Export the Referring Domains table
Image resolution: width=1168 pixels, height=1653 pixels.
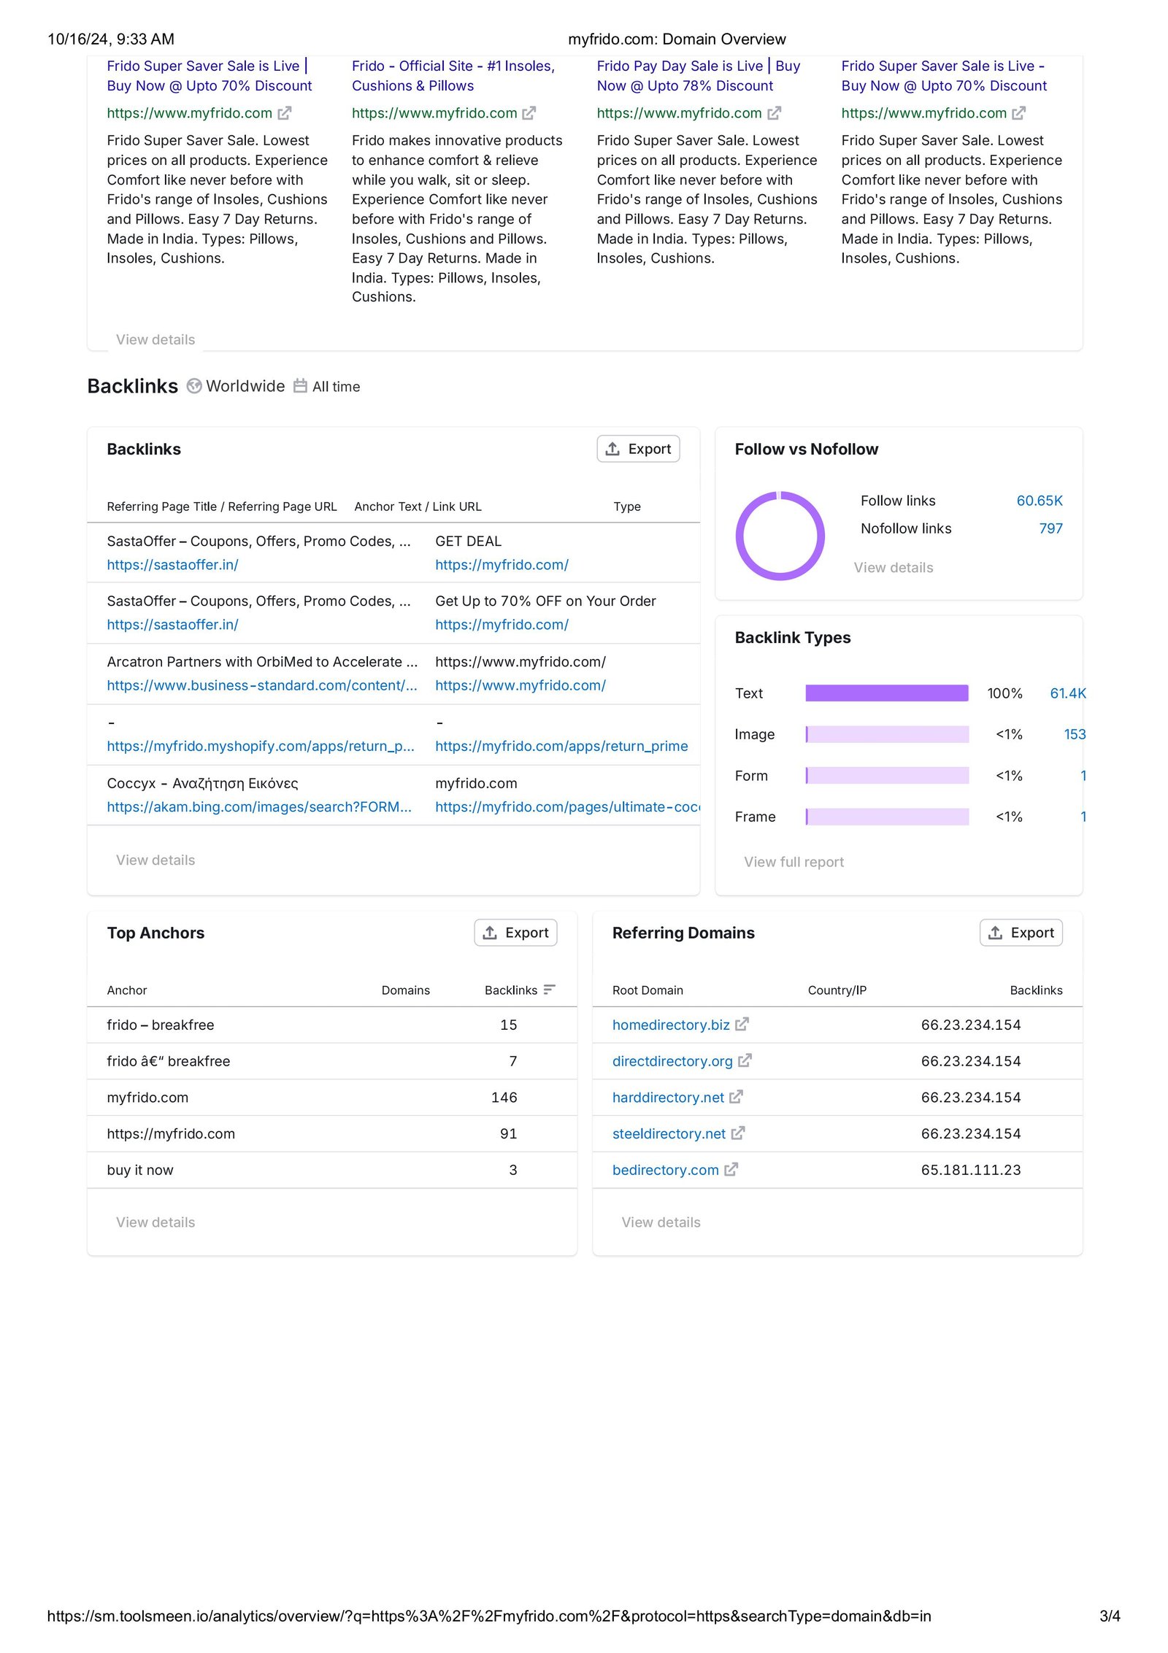point(1021,933)
